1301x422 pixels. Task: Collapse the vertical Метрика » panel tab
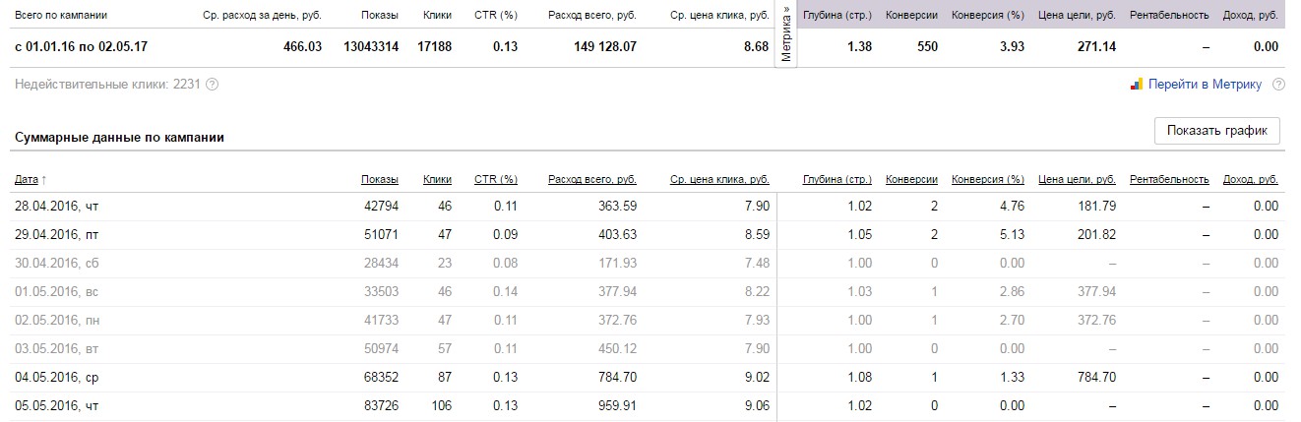785,35
